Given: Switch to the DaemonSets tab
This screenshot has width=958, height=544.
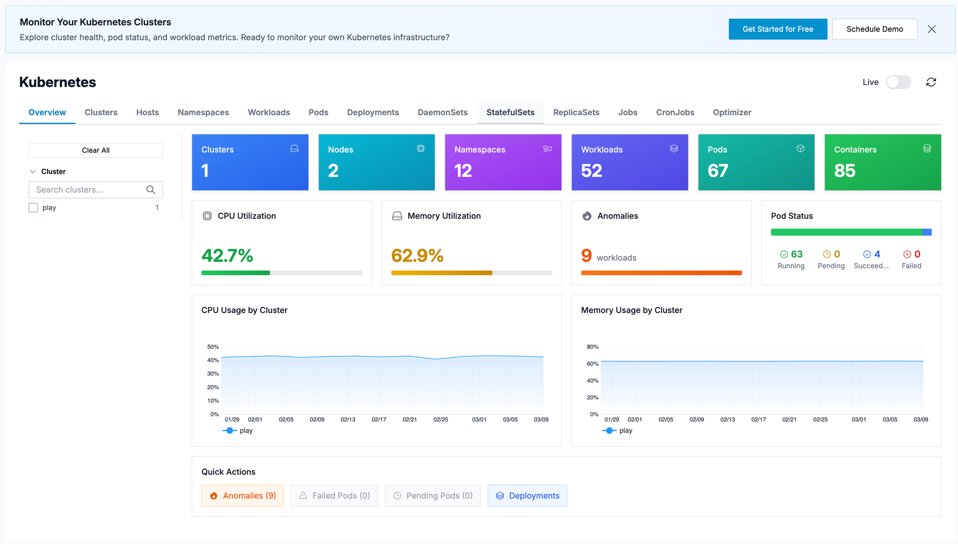Looking at the screenshot, I should (442, 112).
